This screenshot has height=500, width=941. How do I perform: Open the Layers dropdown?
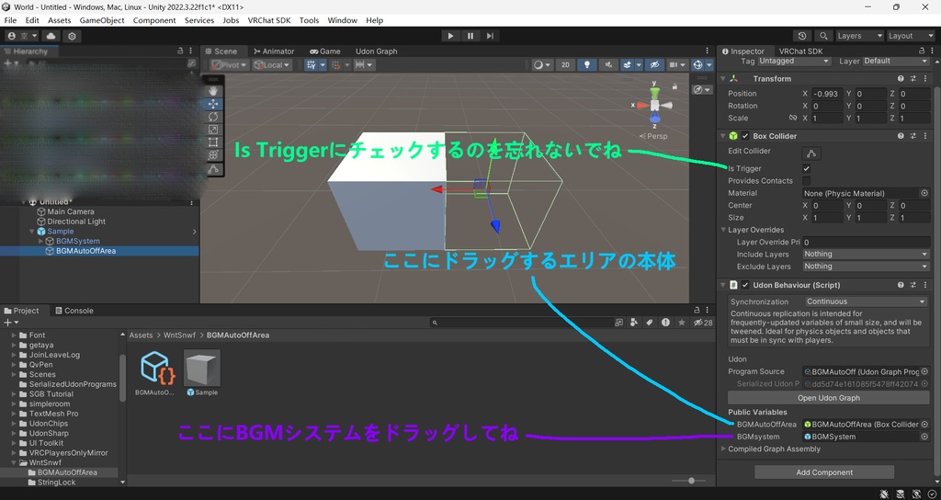coord(859,36)
